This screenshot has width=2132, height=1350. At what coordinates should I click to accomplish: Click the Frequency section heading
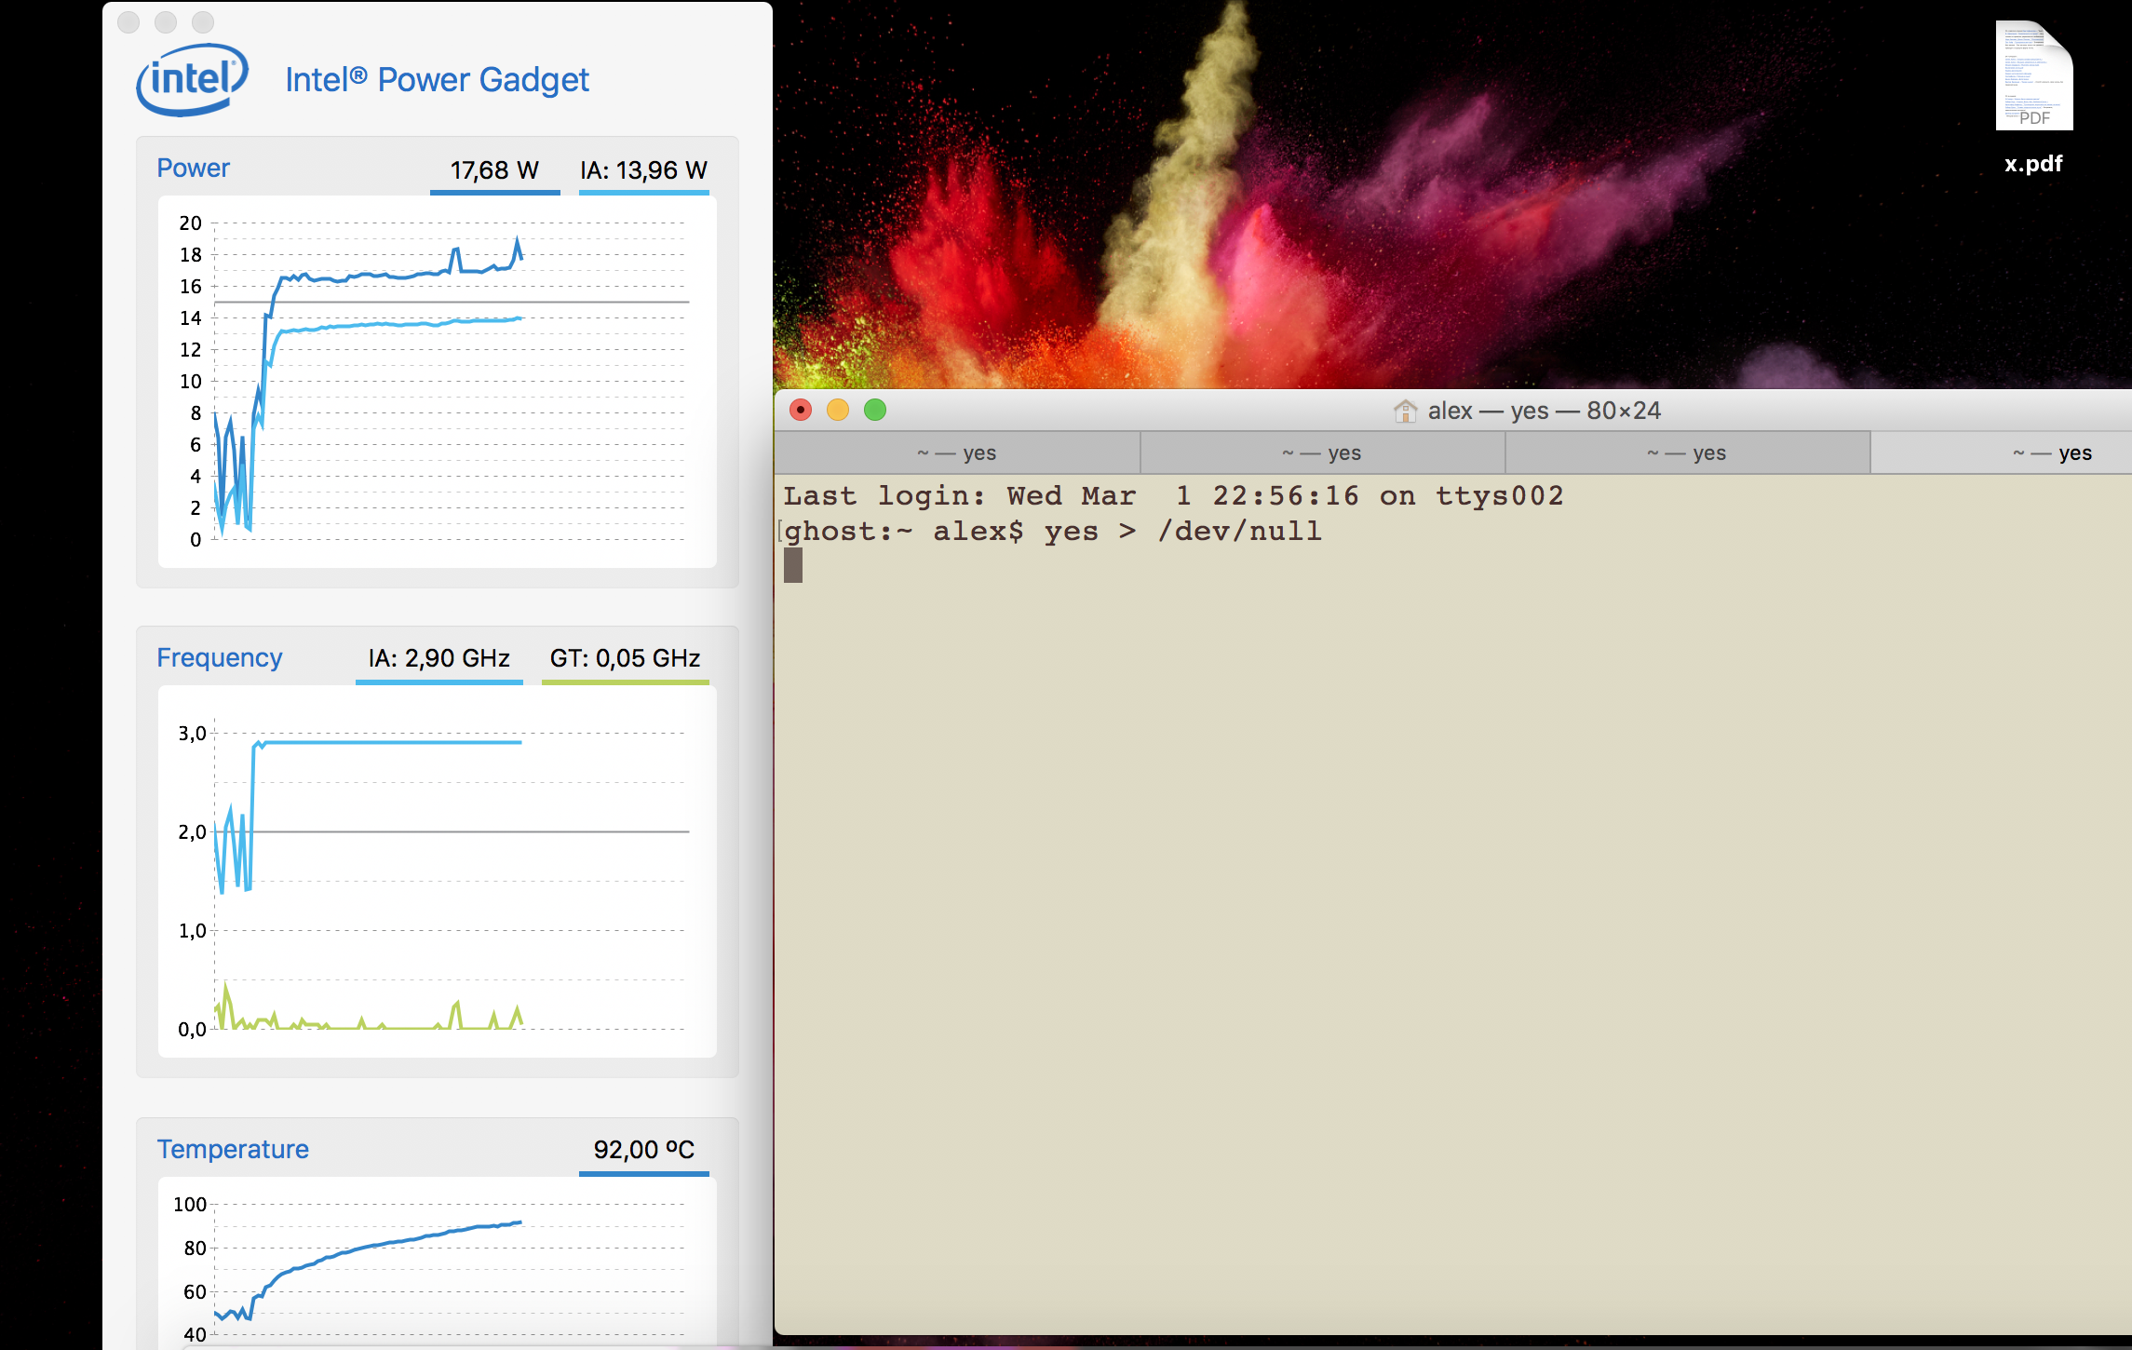click(219, 658)
